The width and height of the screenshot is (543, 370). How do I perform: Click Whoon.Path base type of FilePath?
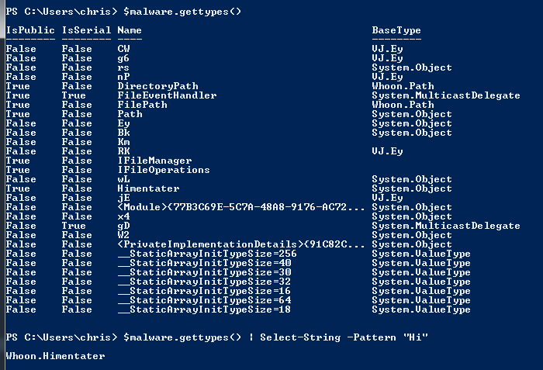(x=403, y=105)
